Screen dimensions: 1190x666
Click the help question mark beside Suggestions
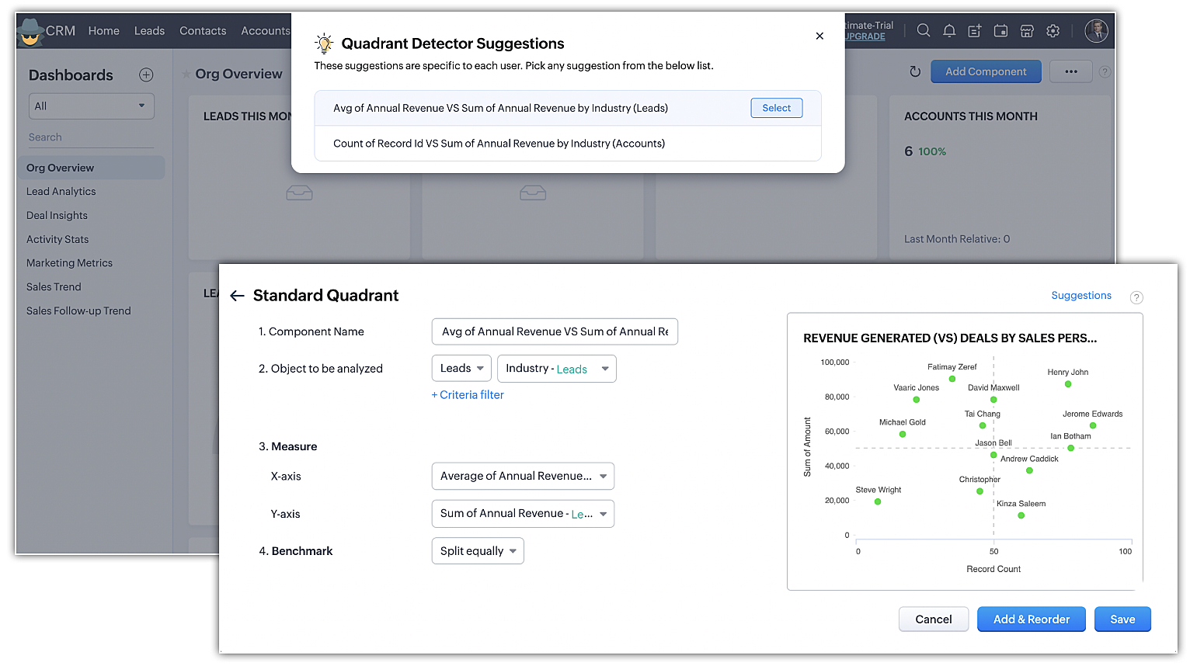tap(1136, 297)
